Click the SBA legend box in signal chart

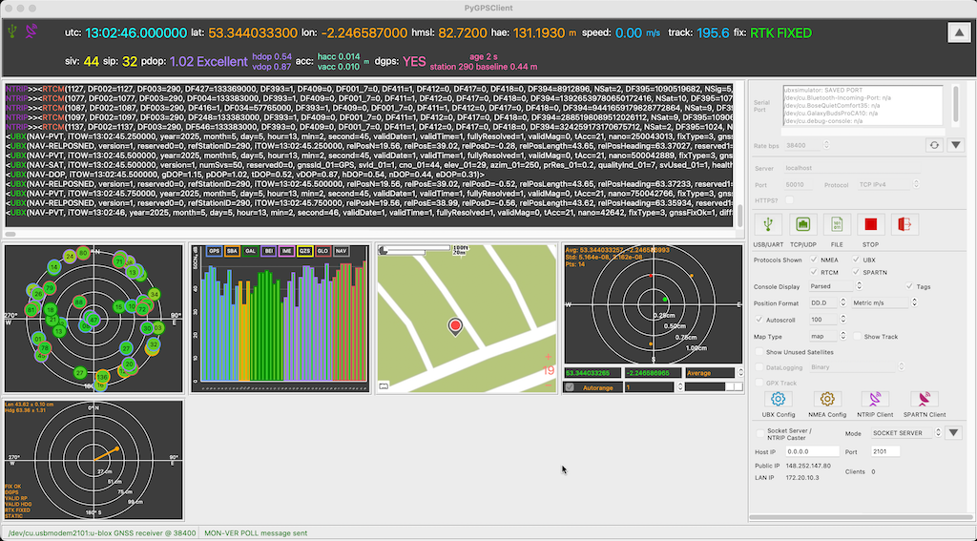pyautogui.click(x=233, y=251)
